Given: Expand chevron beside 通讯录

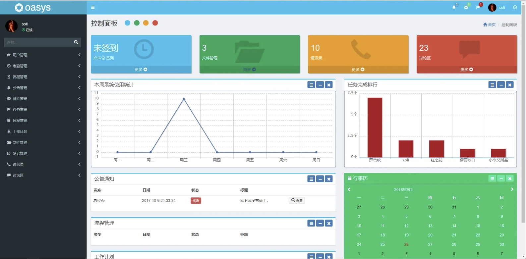Looking at the screenshot, I should pos(79,164).
